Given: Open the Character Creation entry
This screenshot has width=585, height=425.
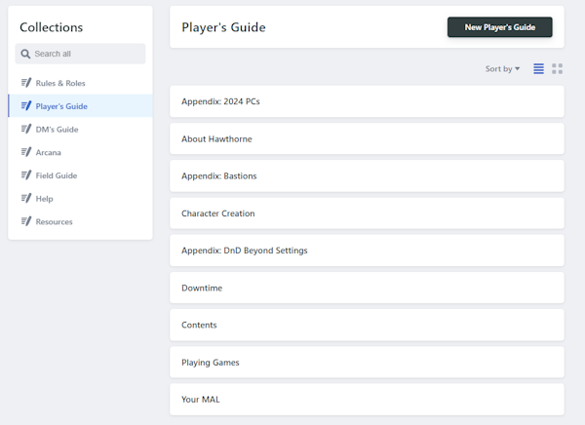Looking at the screenshot, I should click(x=367, y=213).
